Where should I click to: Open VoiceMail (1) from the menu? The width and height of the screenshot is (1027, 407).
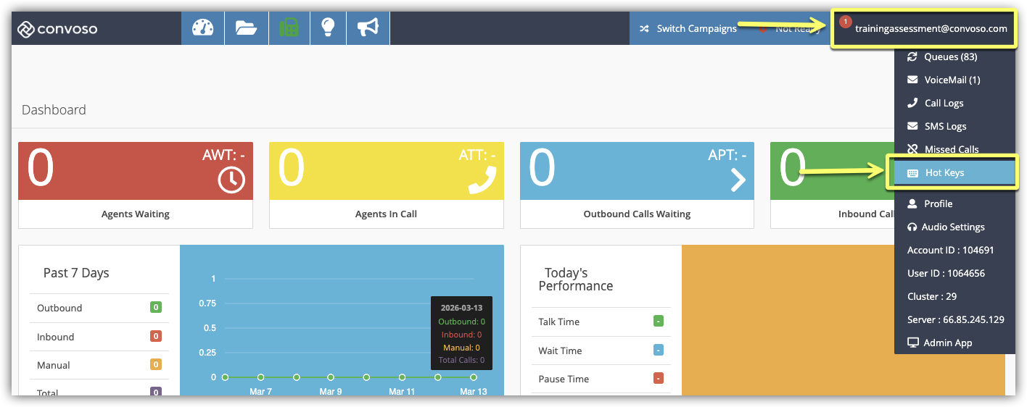[952, 80]
